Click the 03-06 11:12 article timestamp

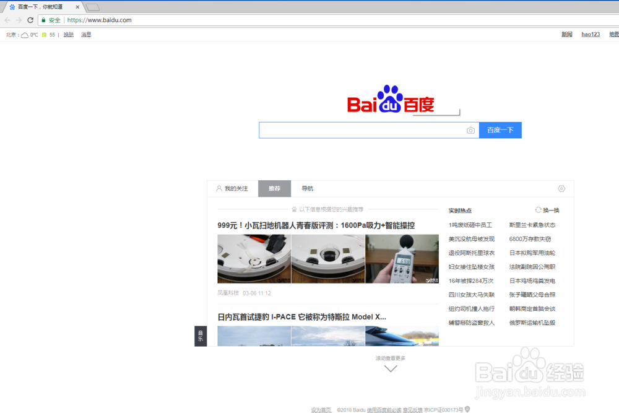pyautogui.click(x=257, y=293)
